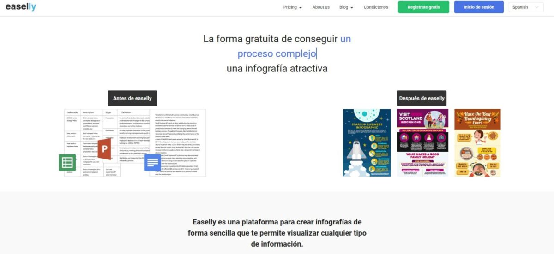Click the spreadsheet table image
Viewport: 554px width, 254px height.
(x=107, y=143)
